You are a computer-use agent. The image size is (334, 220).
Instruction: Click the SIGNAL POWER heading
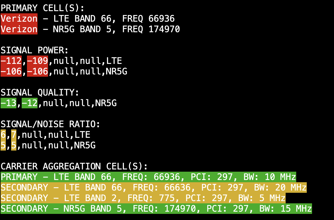tap(35, 50)
